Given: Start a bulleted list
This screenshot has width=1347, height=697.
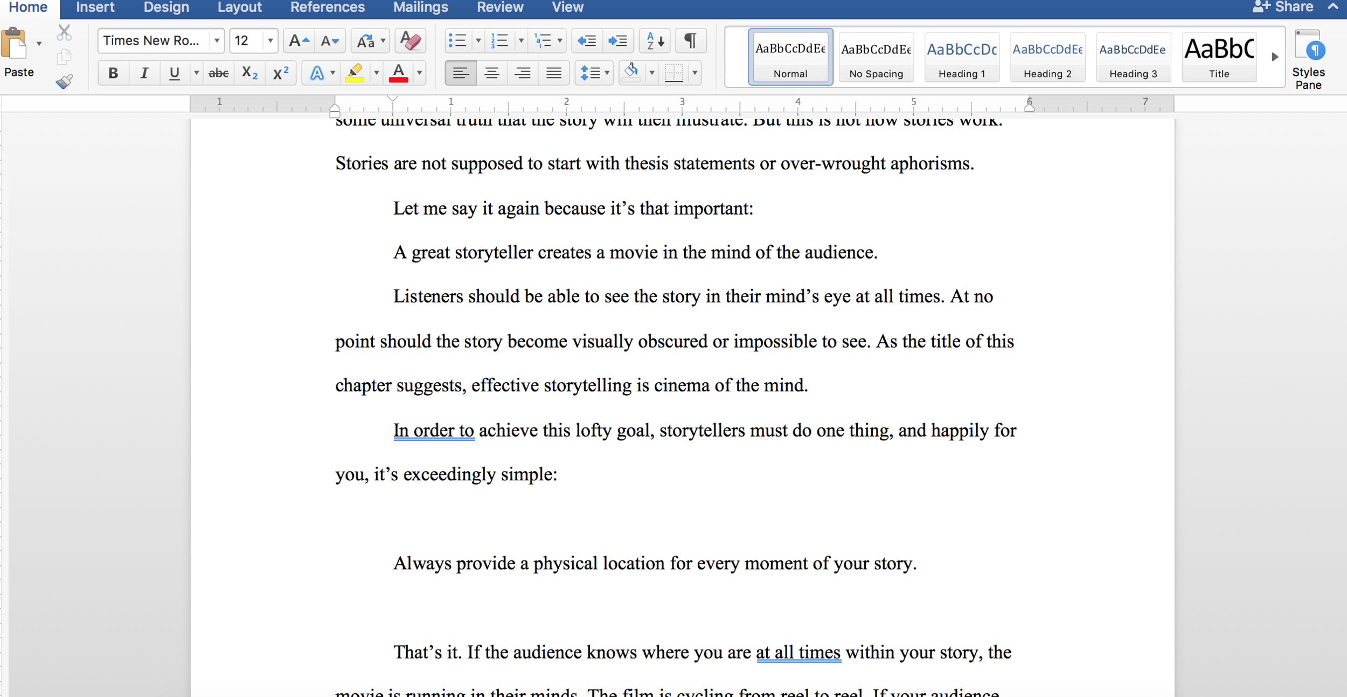Looking at the screenshot, I should (x=457, y=41).
